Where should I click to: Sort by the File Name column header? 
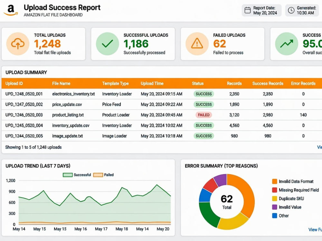tap(61, 84)
